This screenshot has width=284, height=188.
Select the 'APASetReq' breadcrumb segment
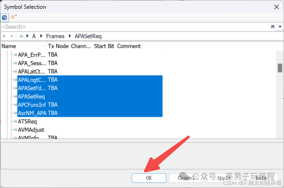[x=88, y=36]
